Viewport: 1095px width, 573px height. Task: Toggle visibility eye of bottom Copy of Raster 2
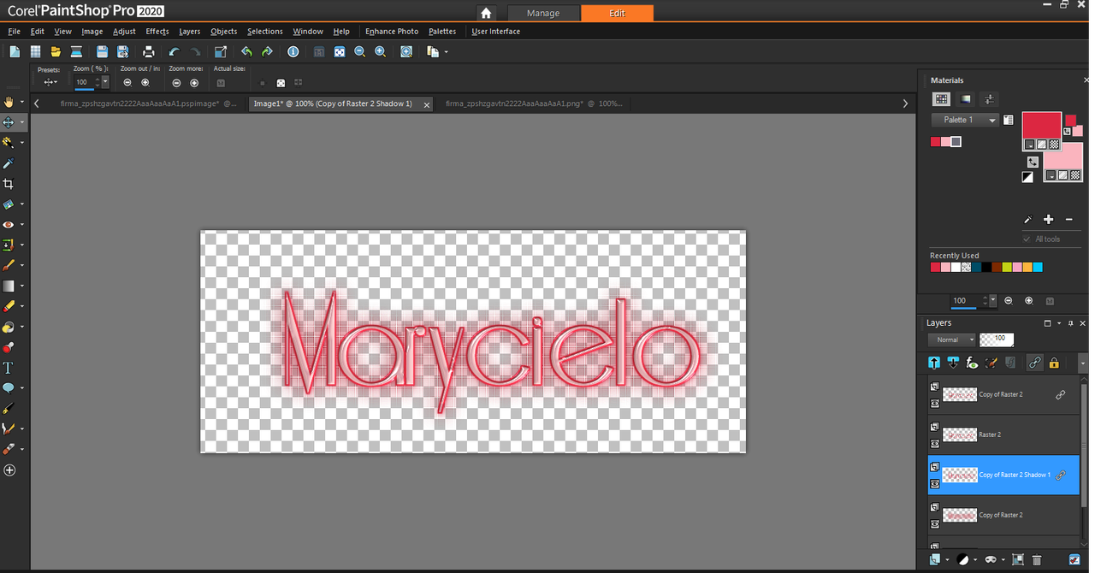pyautogui.click(x=934, y=523)
